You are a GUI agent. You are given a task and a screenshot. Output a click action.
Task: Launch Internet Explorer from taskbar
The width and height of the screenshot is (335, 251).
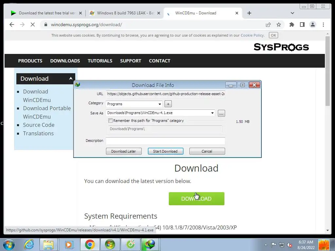(x=29, y=244)
